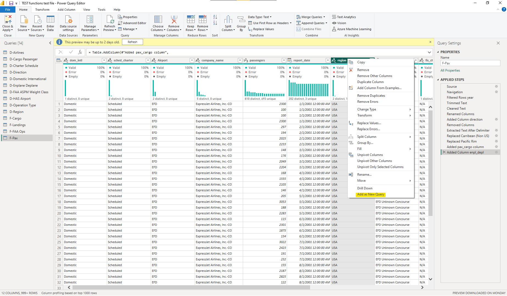Click the Replace Values ribbon button
The height and width of the screenshot is (296, 507).
coord(261,29)
